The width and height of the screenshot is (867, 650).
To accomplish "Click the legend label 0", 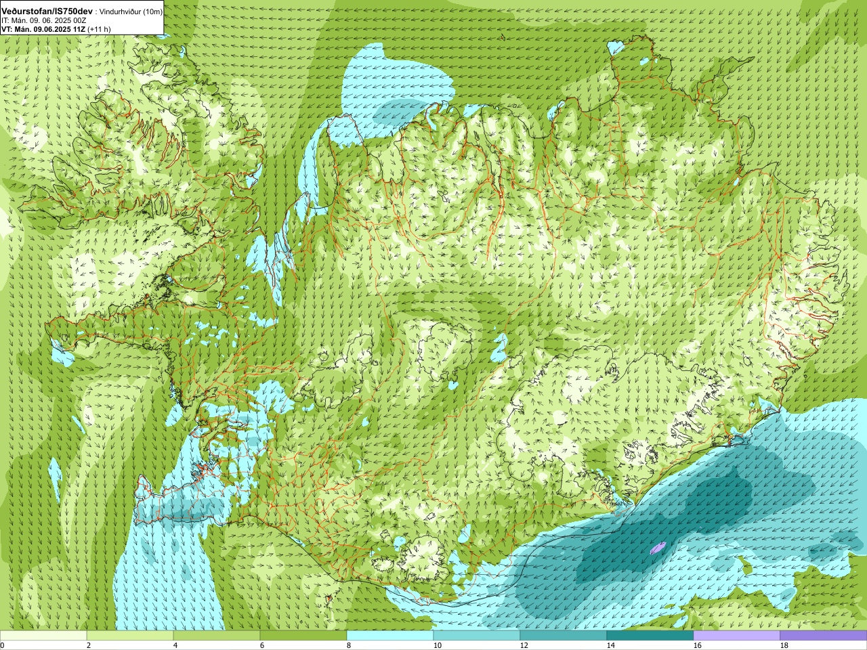I will click(x=2, y=645).
